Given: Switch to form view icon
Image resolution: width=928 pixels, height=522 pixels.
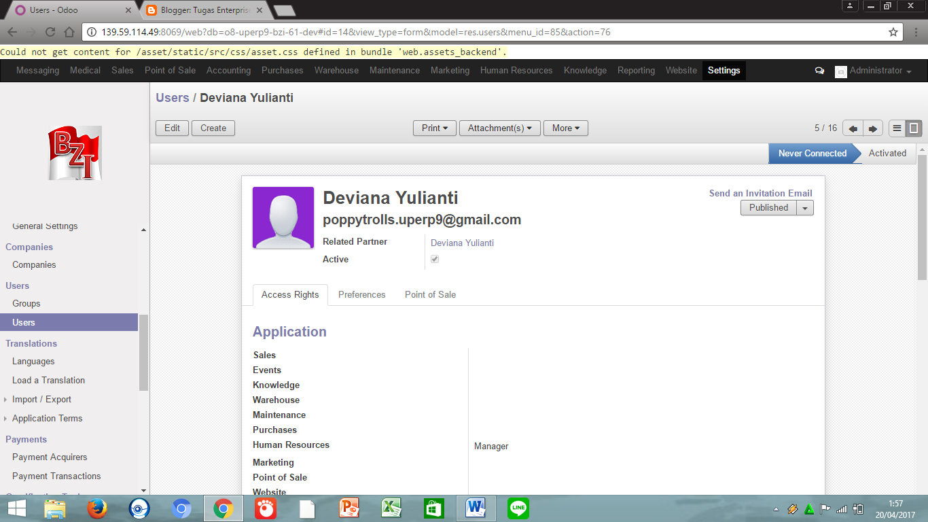Looking at the screenshot, I should (914, 128).
